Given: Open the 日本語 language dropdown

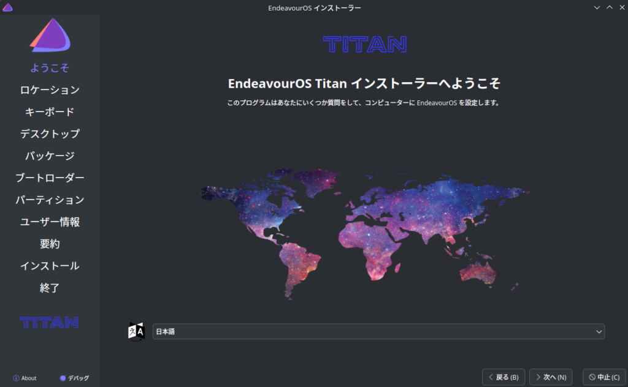Looking at the screenshot, I should pyautogui.click(x=378, y=331).
